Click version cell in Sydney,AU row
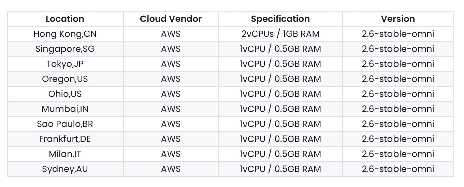Viewport: 464px width, 187px height. (398, 169)
